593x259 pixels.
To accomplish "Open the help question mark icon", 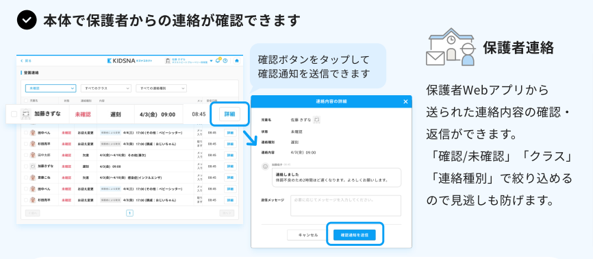I will click(x=225, y=60).
